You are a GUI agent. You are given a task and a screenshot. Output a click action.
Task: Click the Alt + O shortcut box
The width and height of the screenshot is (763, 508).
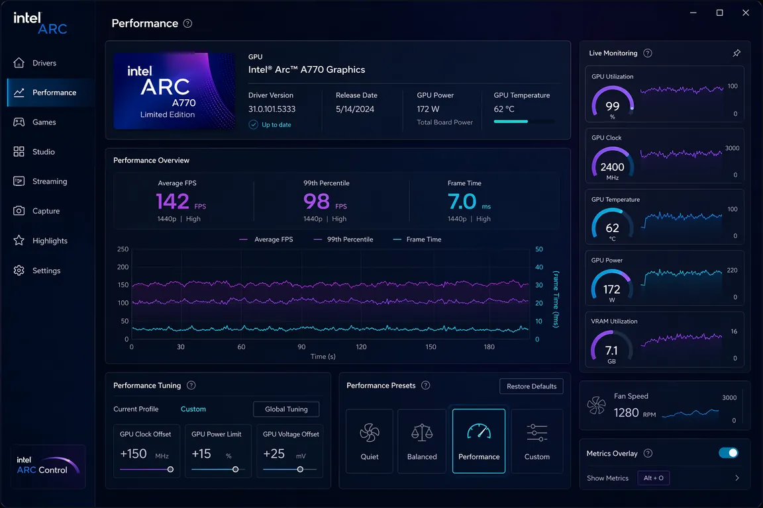[654, 478]
